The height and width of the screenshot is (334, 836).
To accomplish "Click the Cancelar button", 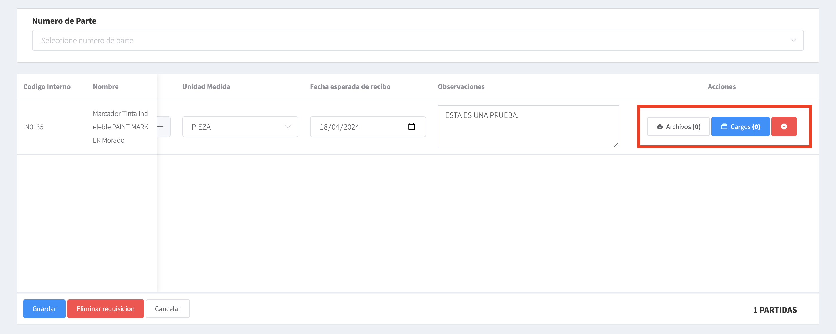I will click(167, 308).
